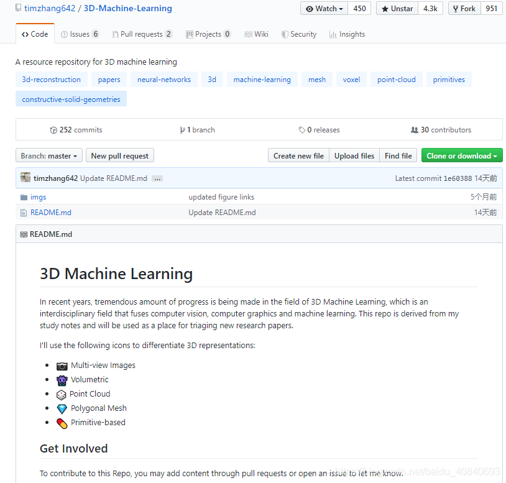Viewport: 506px width, 483px height.
Task: Open the Security tab
Action: point(299,34)
